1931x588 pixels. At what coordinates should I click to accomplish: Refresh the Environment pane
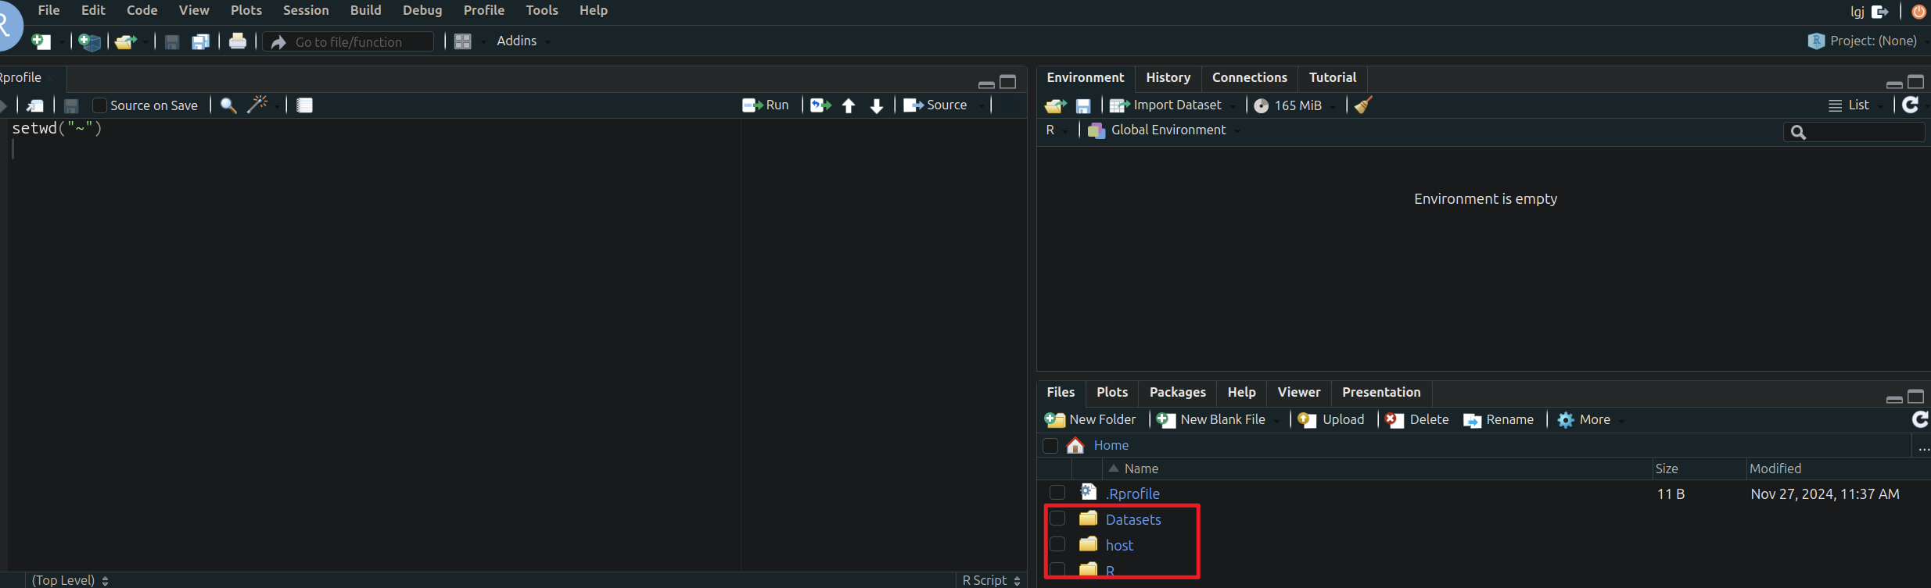point(1911,105)
